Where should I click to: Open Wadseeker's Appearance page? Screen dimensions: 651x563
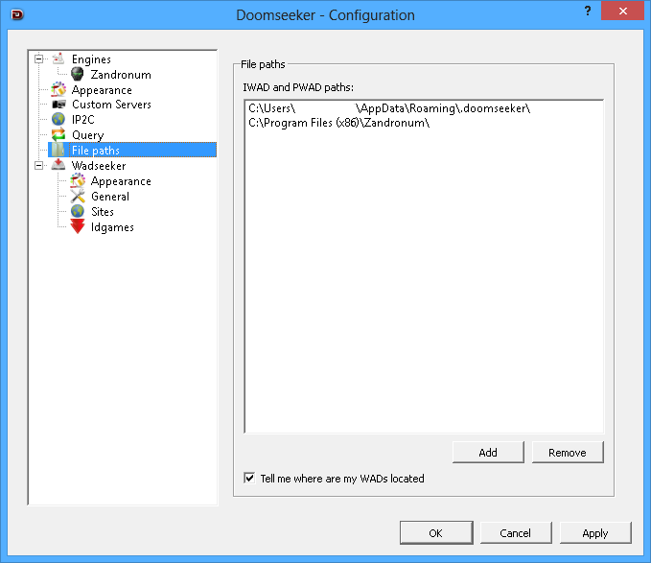[x=121, y=181]
